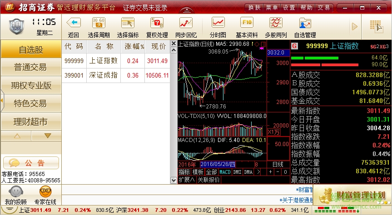The height and width of the screenshot is (215, 392).
Task: Expand more toolbar items with right arrow
Action: (x=355, y=26)
